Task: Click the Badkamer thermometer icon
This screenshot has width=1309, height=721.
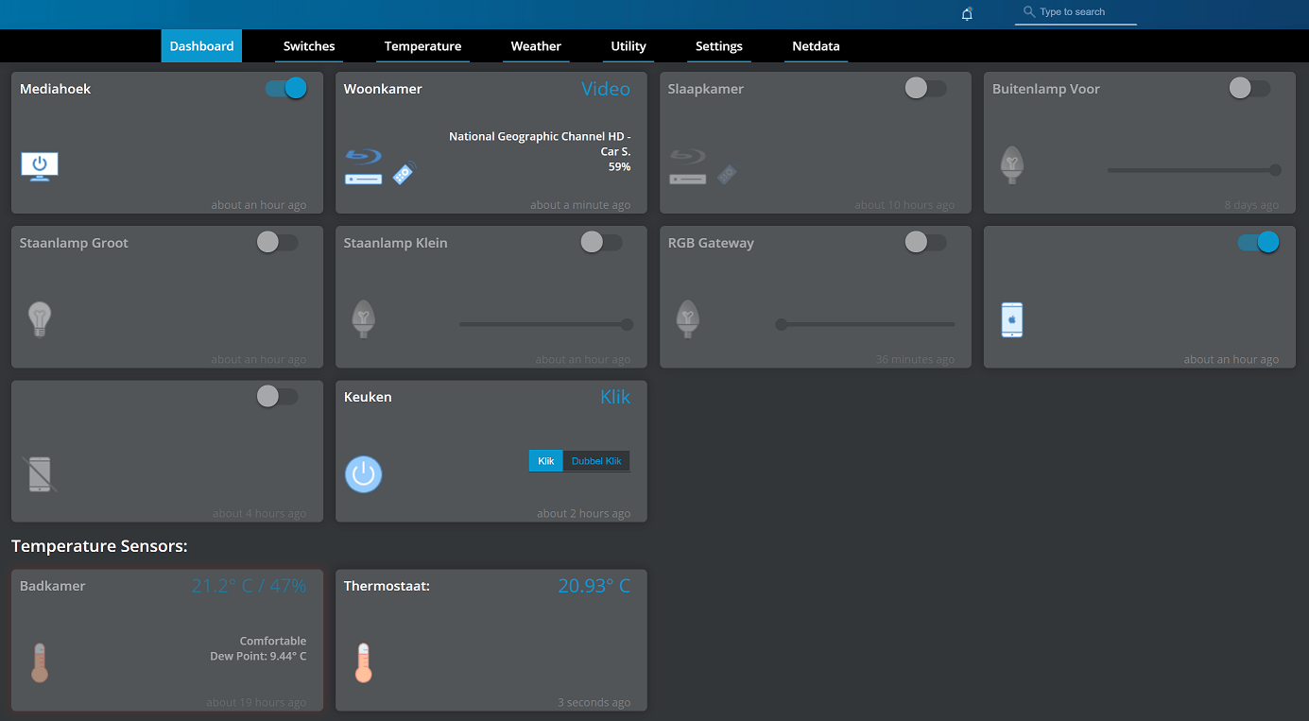Action: coord(39,662)
